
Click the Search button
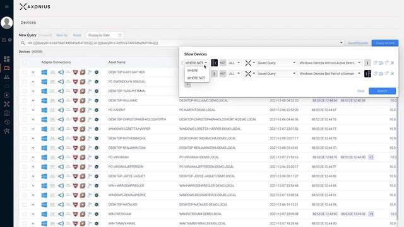[382, 91]
